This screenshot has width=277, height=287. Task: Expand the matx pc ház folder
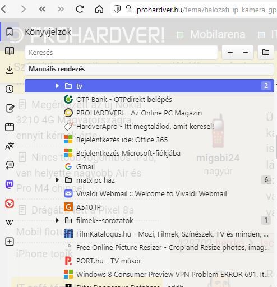[57, 180]
